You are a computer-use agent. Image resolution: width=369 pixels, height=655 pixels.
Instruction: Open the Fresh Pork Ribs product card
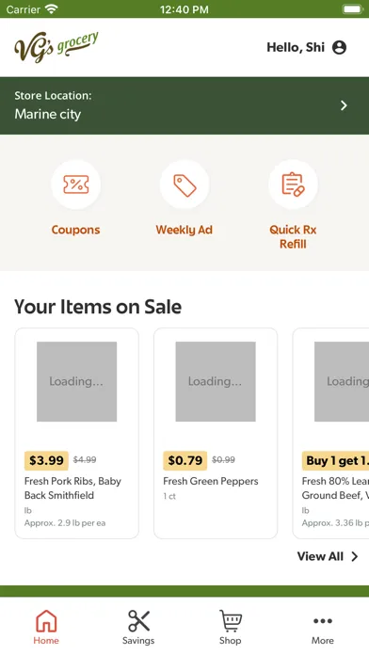[x=77, y=434]
